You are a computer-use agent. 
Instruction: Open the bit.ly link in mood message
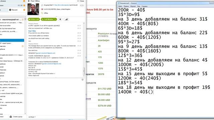tap(62, 5)
